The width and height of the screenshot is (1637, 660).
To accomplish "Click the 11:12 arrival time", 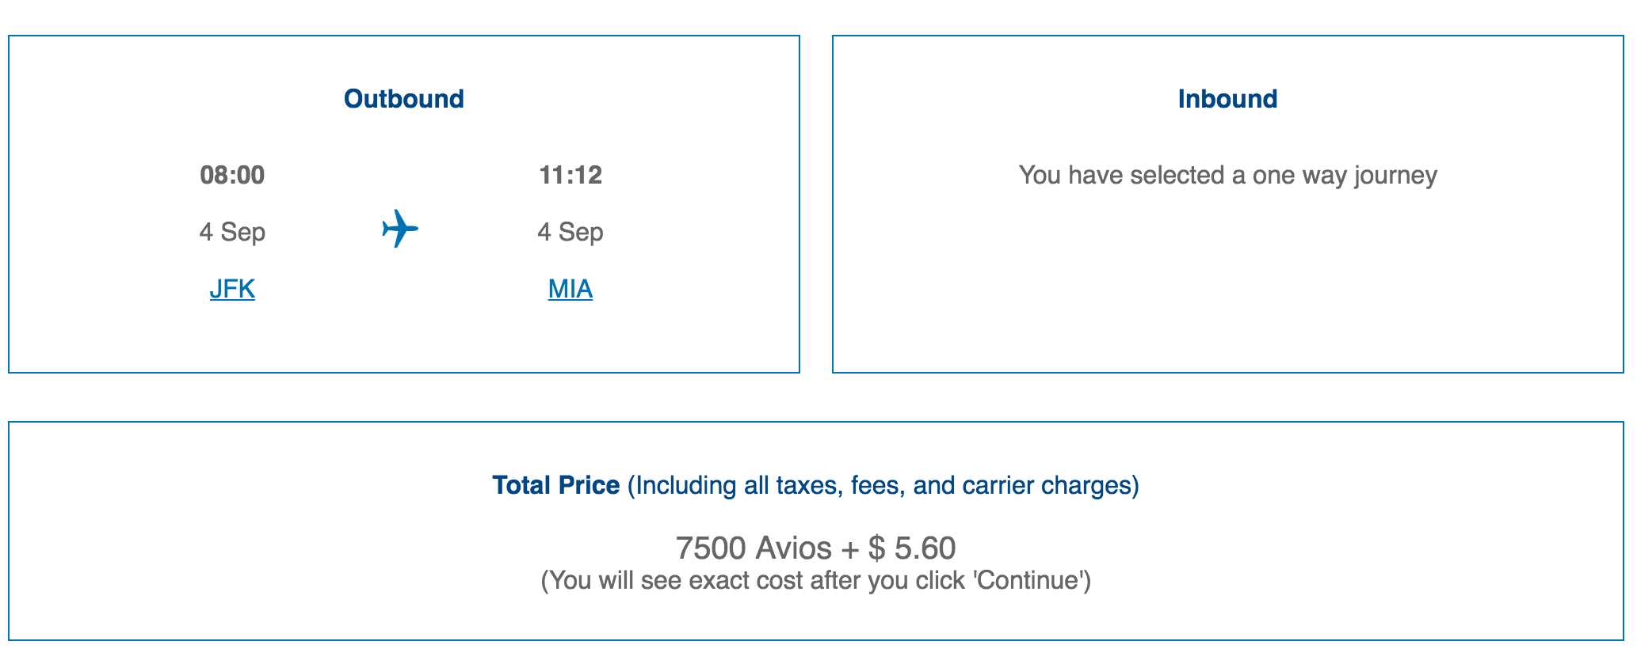I will (x=570, y=175).
